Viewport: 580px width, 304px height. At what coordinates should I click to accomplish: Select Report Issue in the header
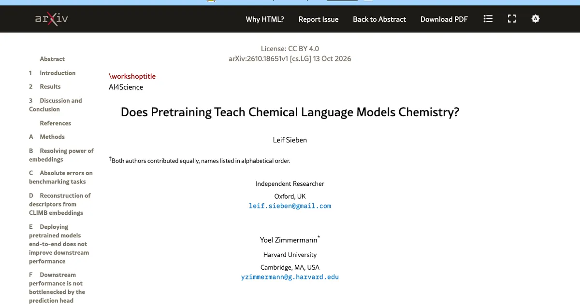point(319,19)
